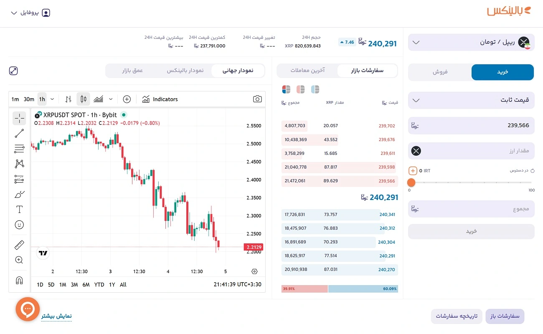This screenshot has height=334, width=543.
Task: Take a chart screenshot with the camera icon
Action: coord(257,99)
